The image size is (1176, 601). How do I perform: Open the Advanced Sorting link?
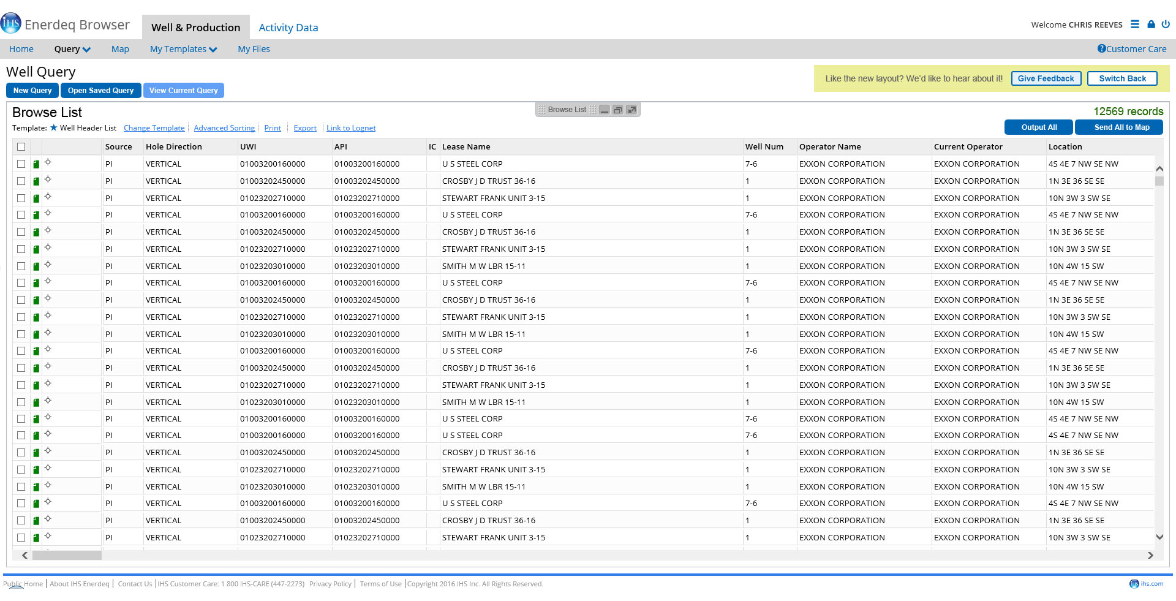coord(224,128)
